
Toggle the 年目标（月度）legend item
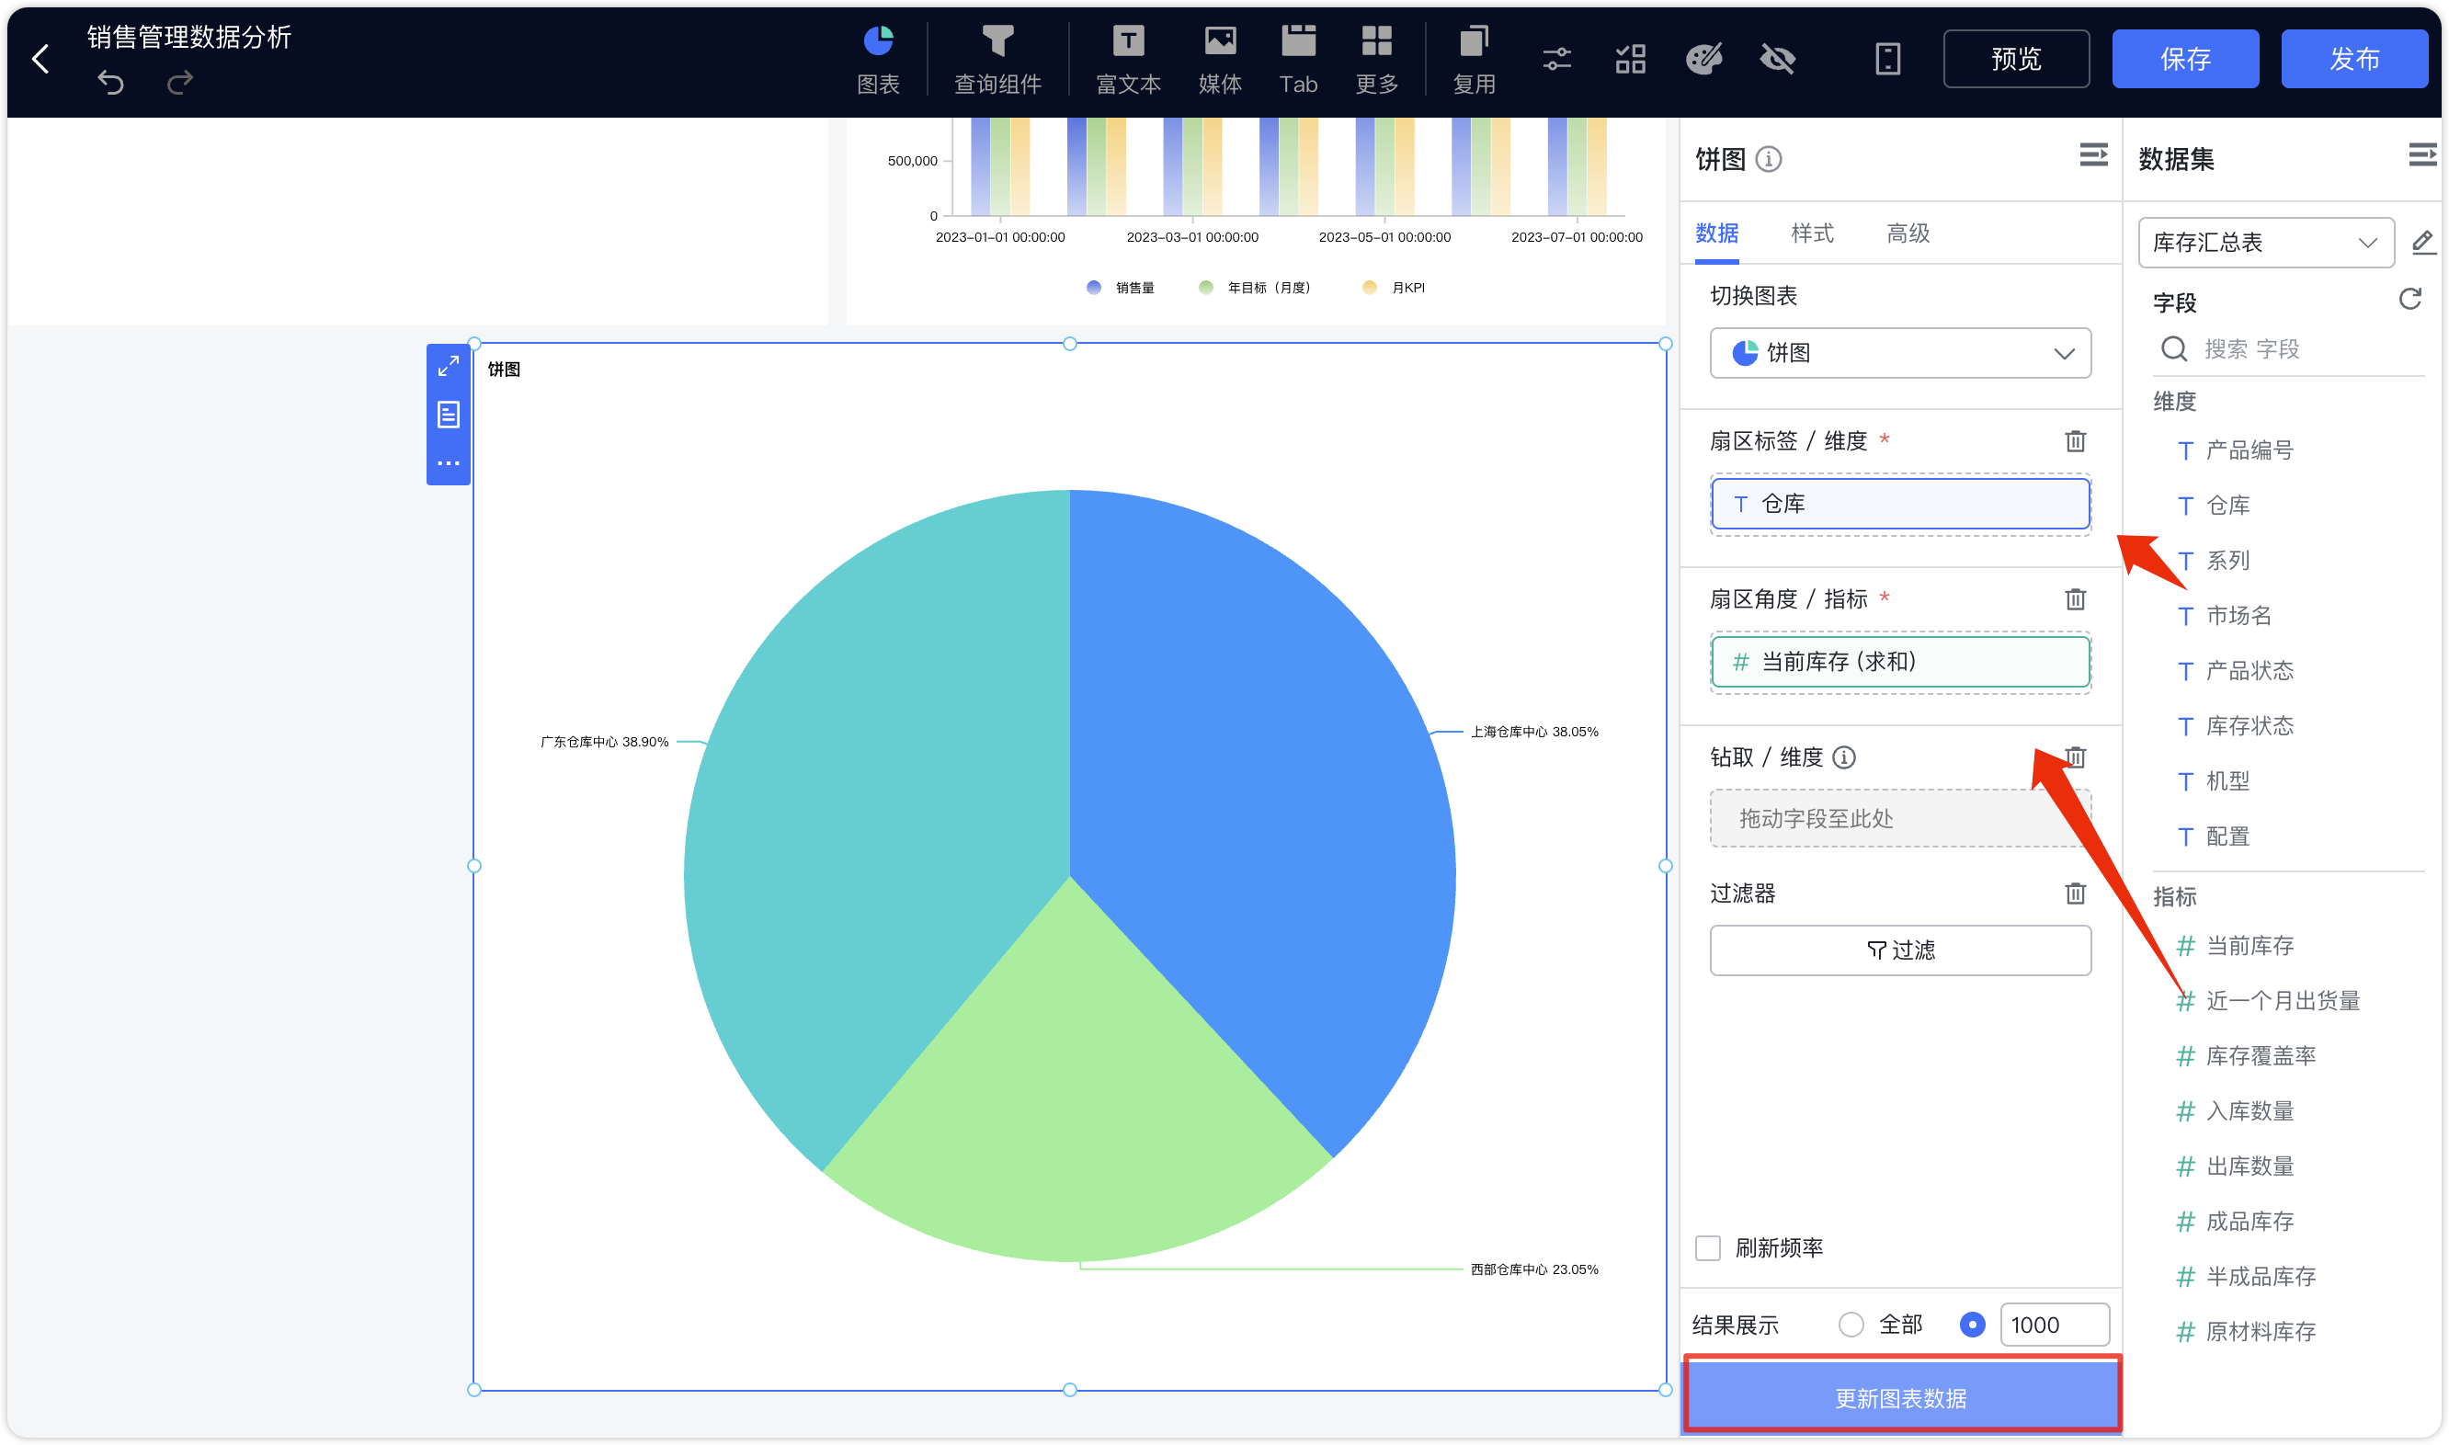1254,289
